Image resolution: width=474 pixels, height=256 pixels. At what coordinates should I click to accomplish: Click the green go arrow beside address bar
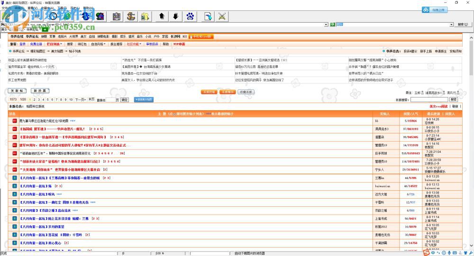point(333,25)
